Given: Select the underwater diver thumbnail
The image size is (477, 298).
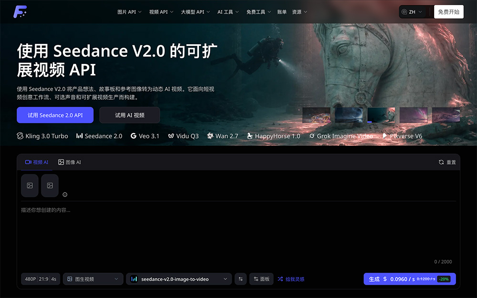Looking at the screenshot, I should (x=381, y=115).
